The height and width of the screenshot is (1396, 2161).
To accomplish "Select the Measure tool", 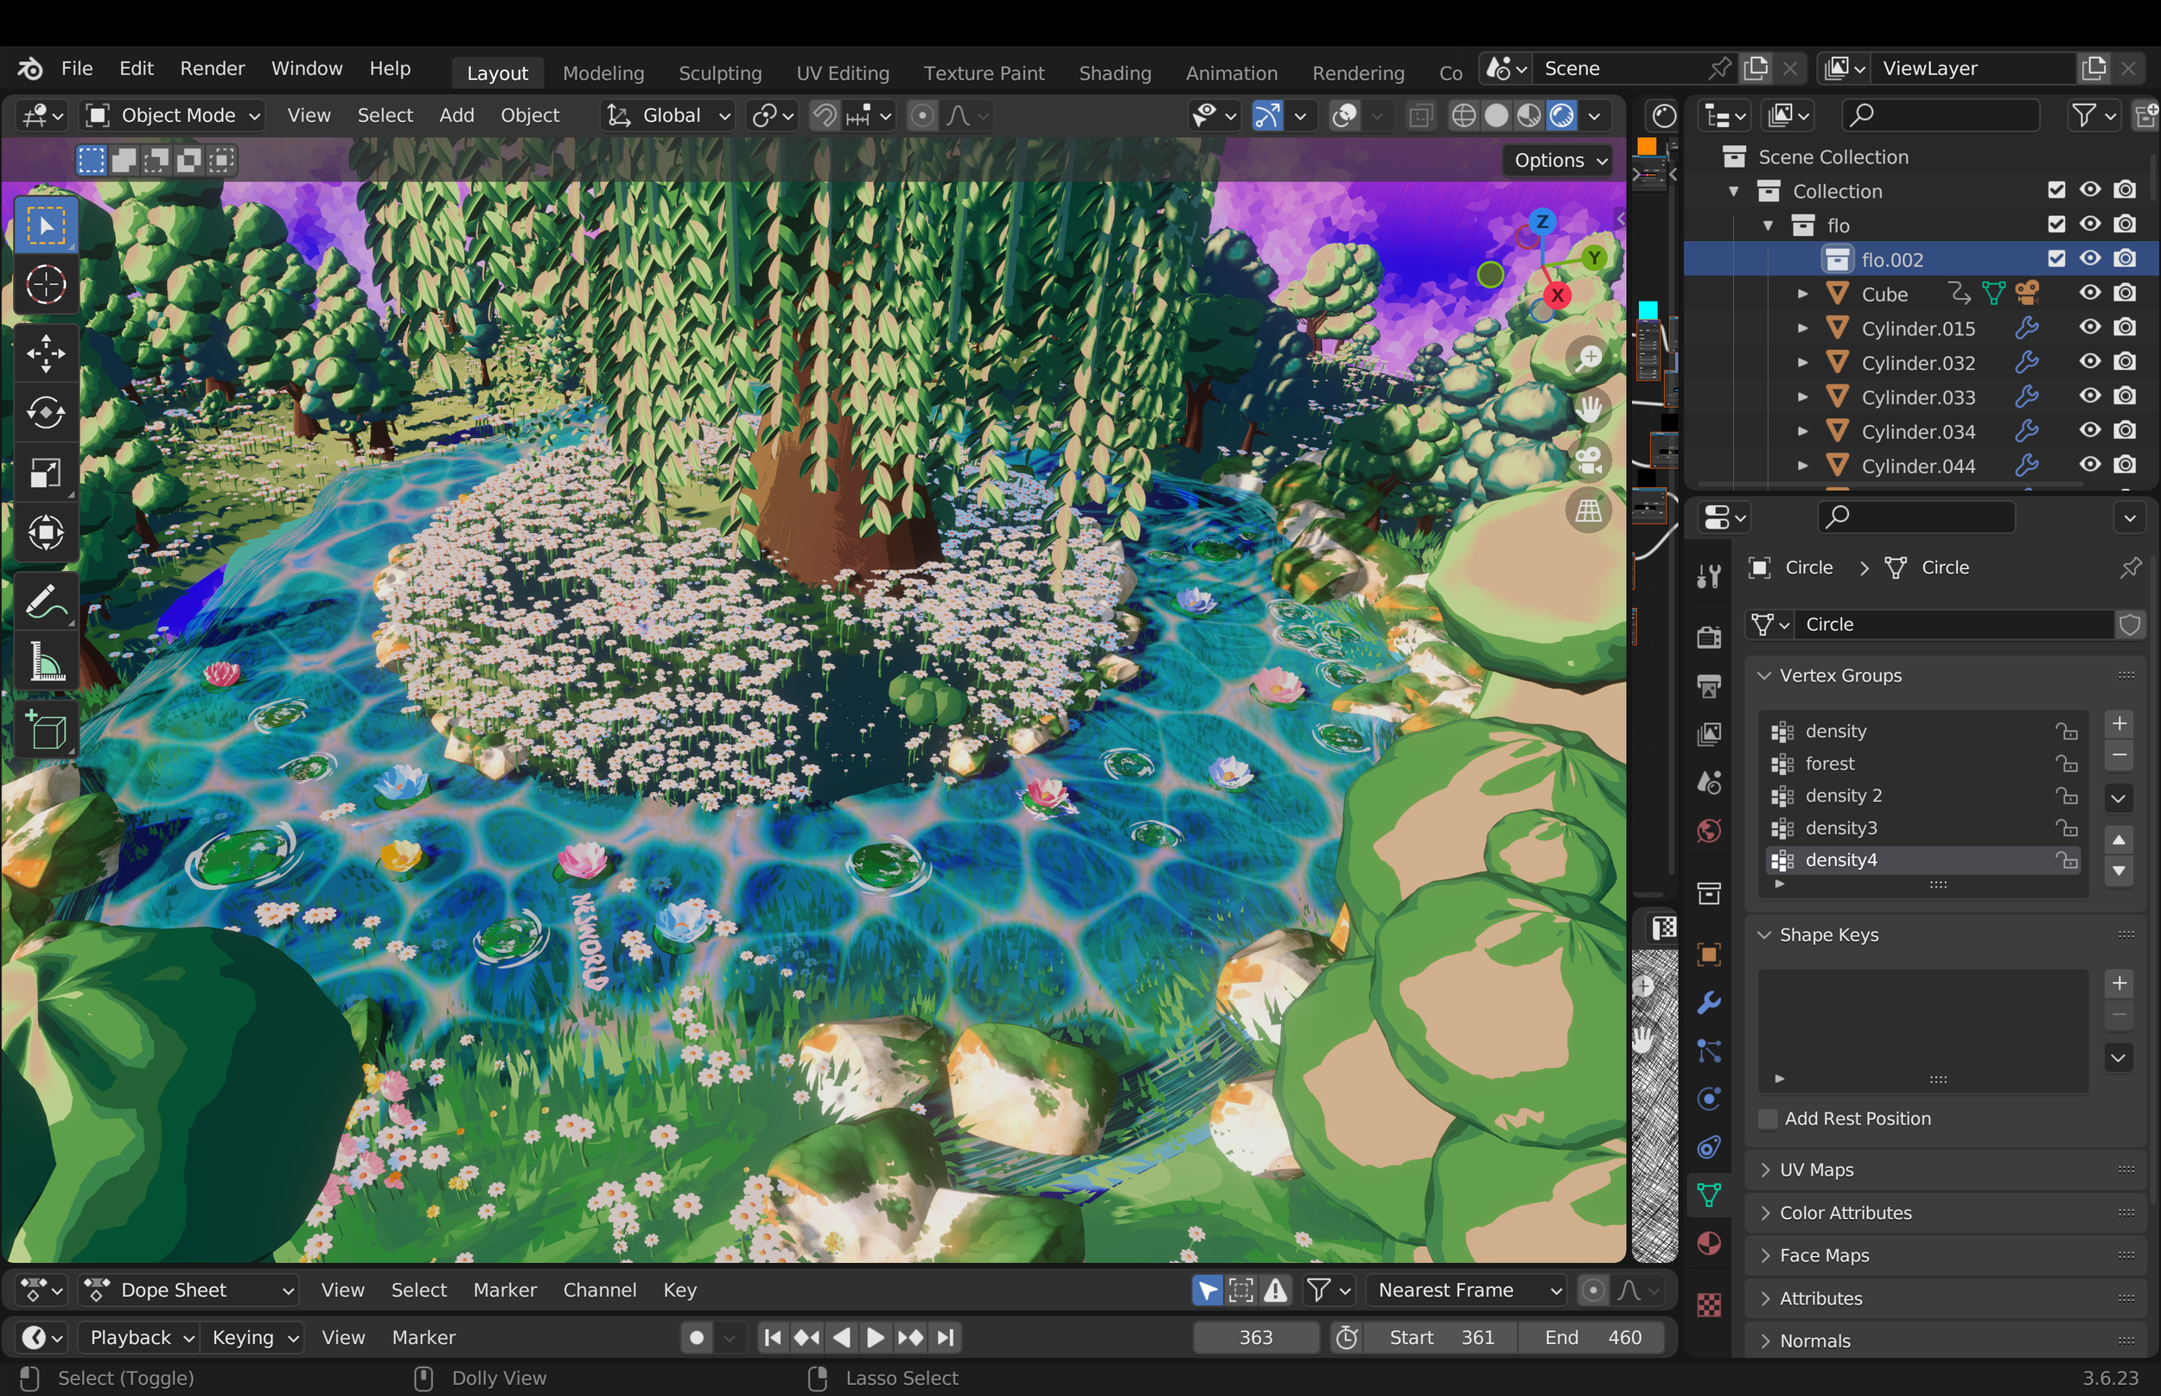I will point(45,662).
